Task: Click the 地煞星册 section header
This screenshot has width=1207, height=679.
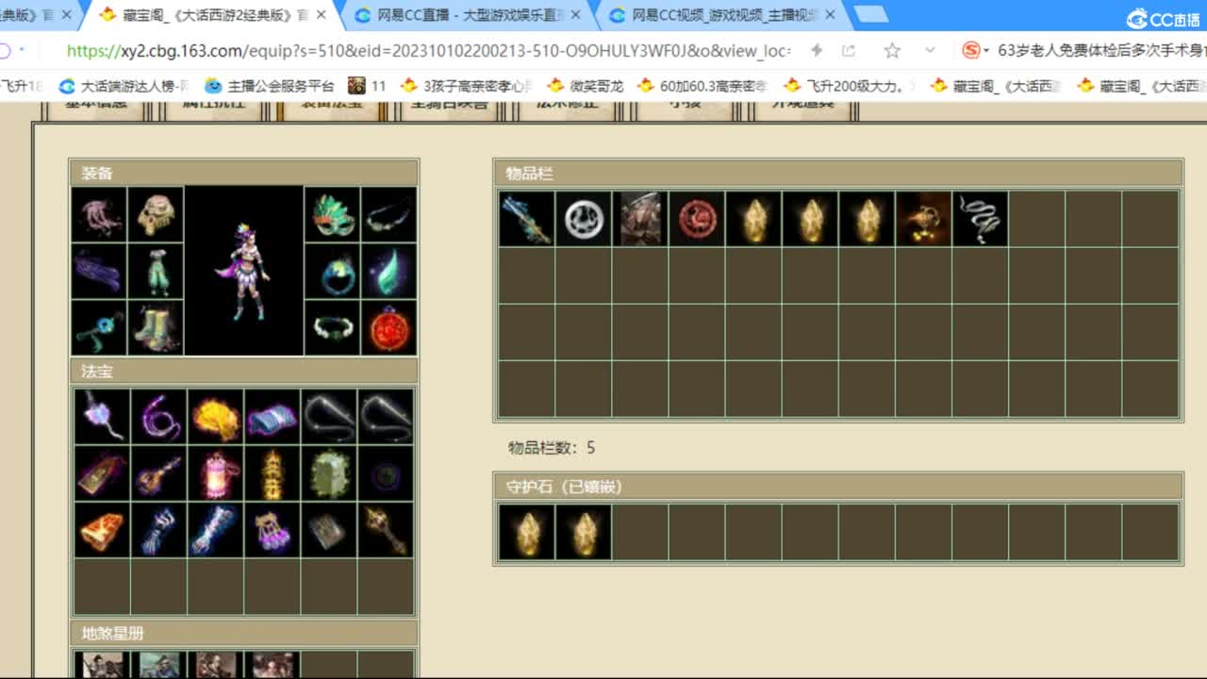Action: click(244, 633)
